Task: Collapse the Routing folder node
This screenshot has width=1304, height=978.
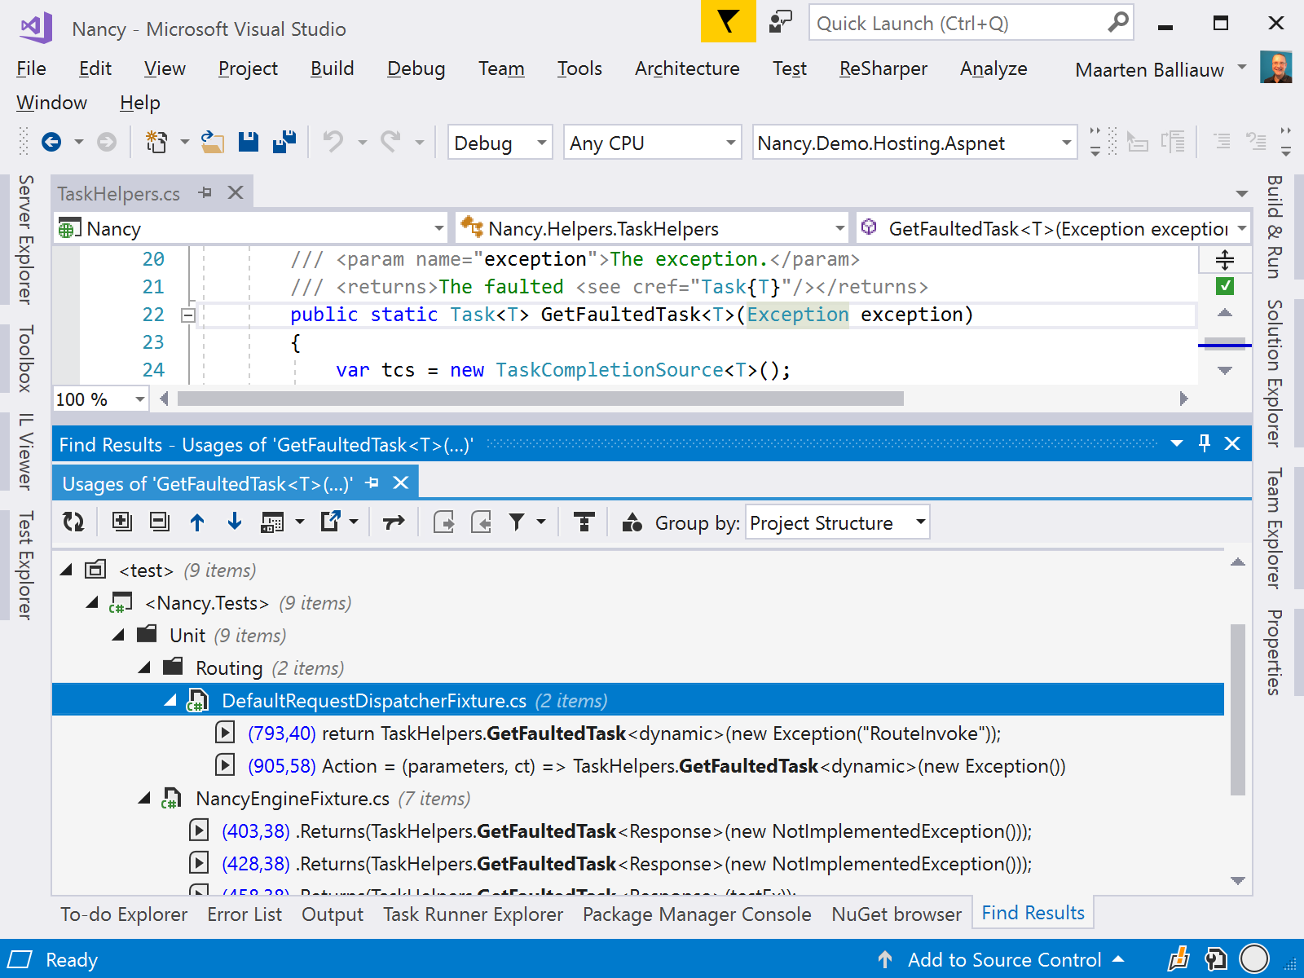Action: coord(145,667)
